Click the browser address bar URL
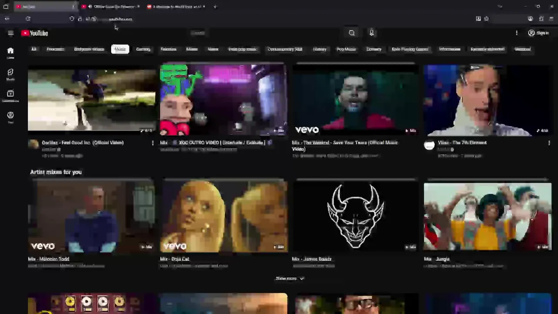This screenshot has height=314, width=558. click(120, 19)
